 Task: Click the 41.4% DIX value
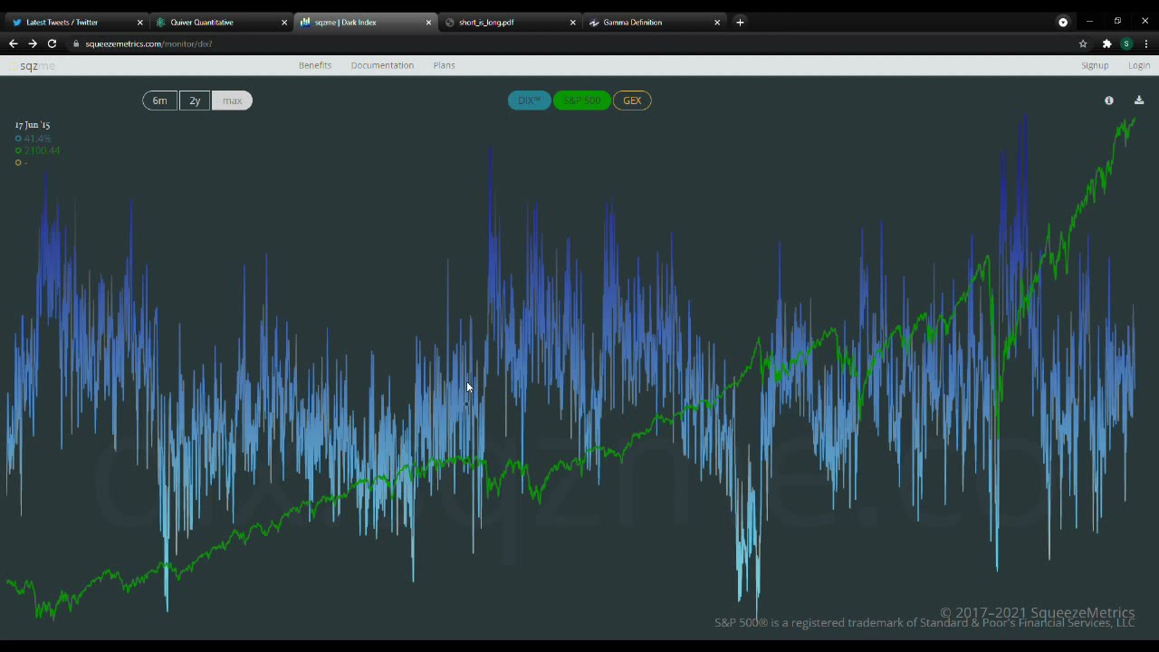pos(37,139)
